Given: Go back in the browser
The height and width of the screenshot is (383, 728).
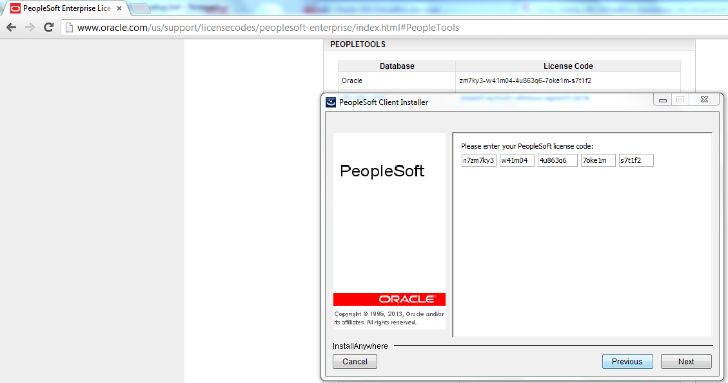Looking at the screenshot, I should 12,27.
